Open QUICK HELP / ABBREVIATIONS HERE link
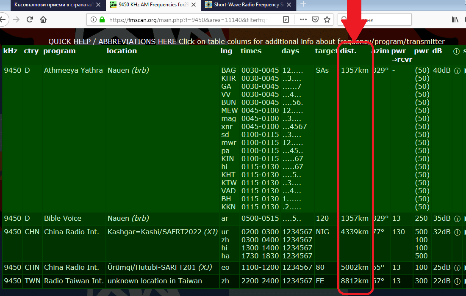The width and height of the screenshot is (466, 296). pyautogui.click(x=112, y=41)
